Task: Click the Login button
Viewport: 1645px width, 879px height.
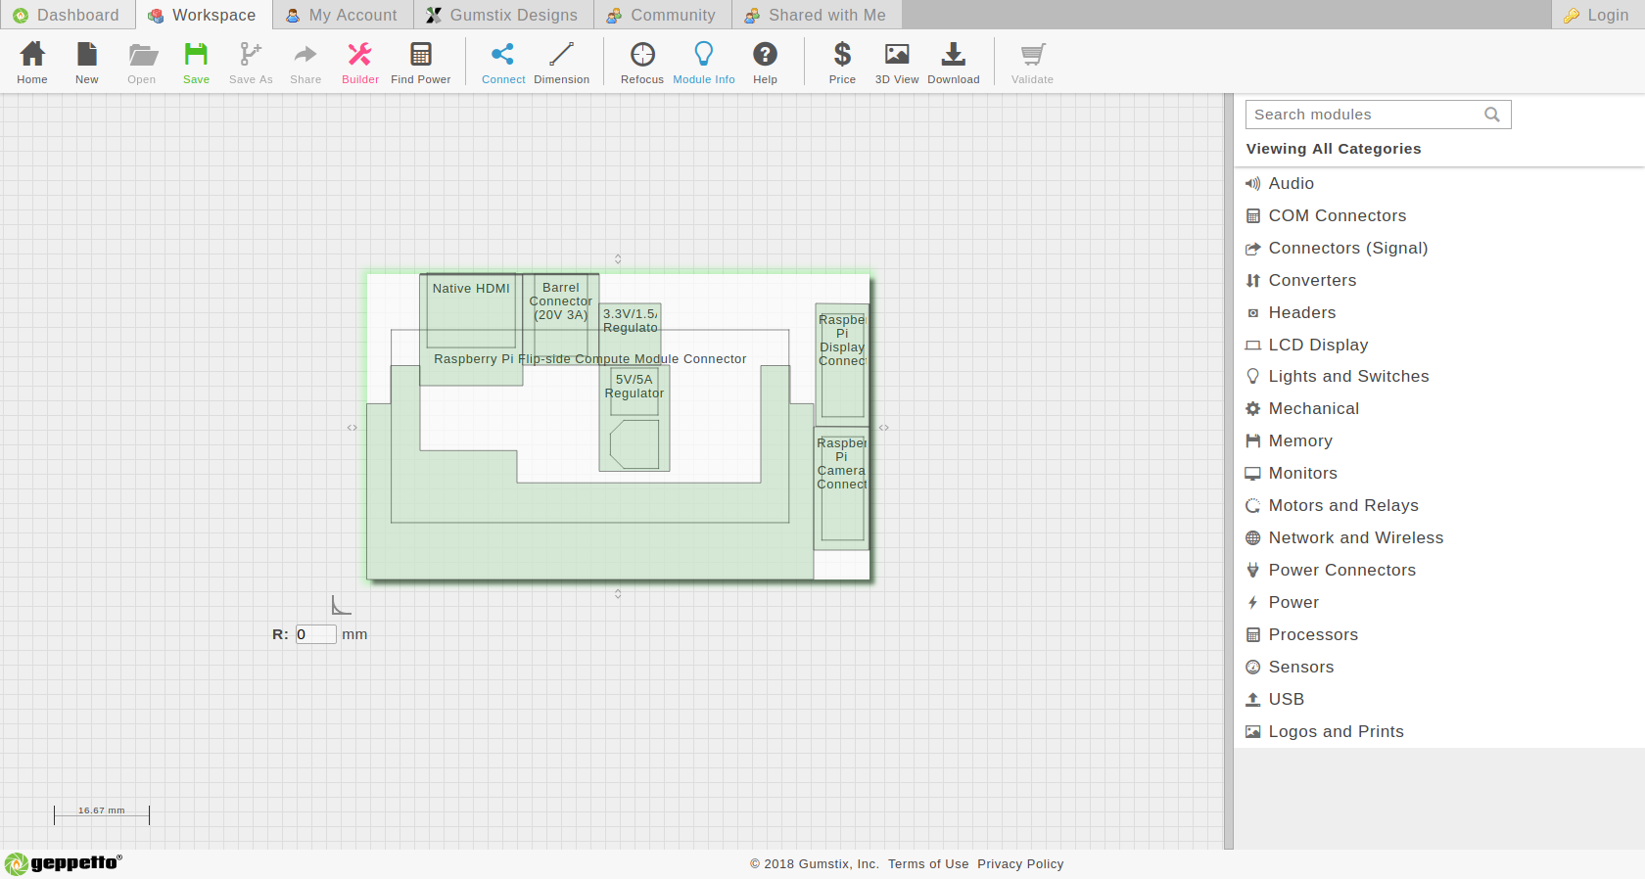Action: tap(1597, 15)
